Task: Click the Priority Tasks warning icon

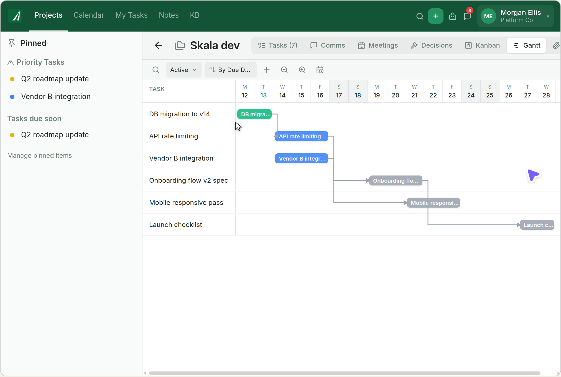Action: [11, 63]
